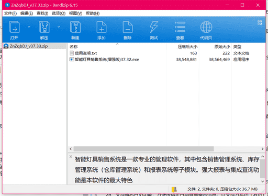Image resolution: width=268 pixels, height=196 pixels.
Task: Close the archive comment pane
Action: coord(71,156)
